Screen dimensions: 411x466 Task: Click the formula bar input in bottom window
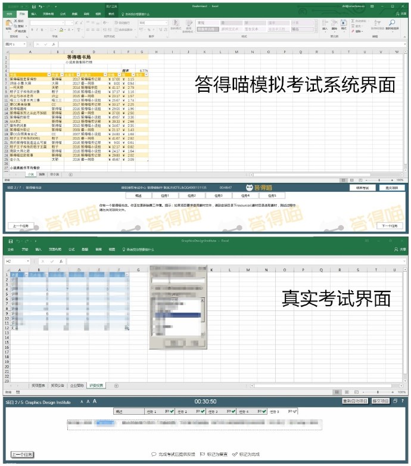coord(236,261)
